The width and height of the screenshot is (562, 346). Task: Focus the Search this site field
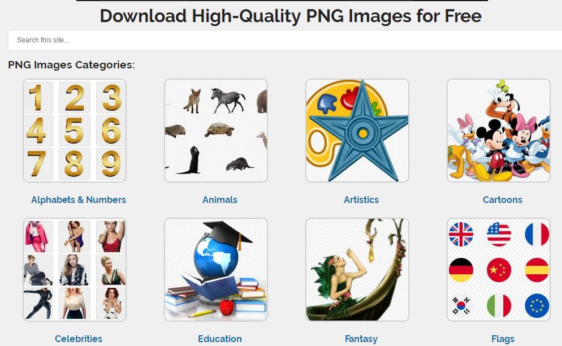tap(285, 40)
